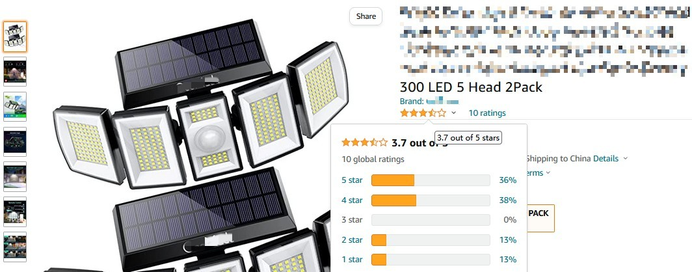Image resolution: width=692 pixels, height=272 pixels.
Task: Open the 36% five-star percentage link
Action: [507, 180]
